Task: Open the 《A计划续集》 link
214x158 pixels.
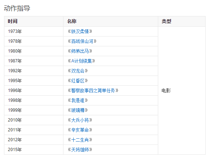Action: (x=81, y=61)
